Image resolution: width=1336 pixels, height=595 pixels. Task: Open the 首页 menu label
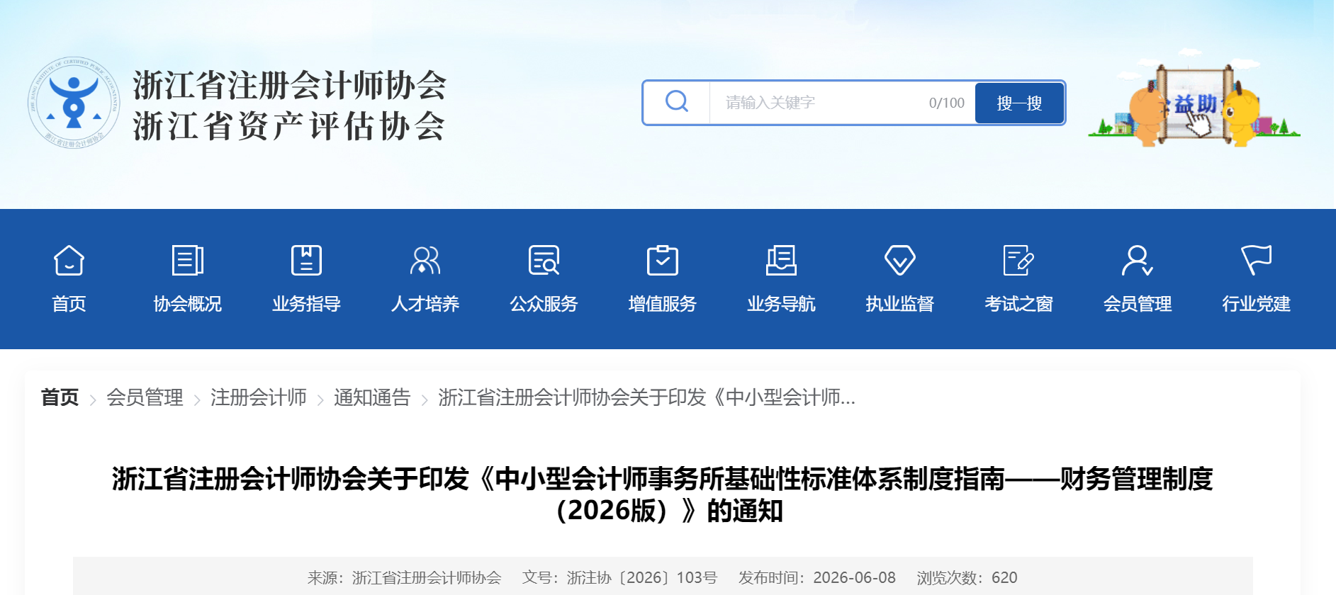pyautogui.click(x=69, y=304)
